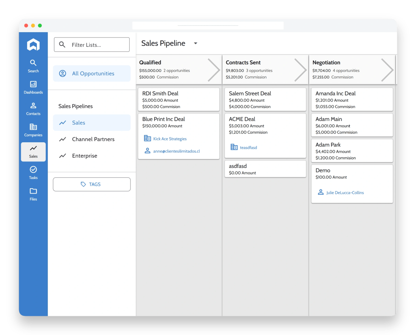
Task: Open the Sales Pipeline dropdown
Action: pyautogui.click(x=195, y=43)
